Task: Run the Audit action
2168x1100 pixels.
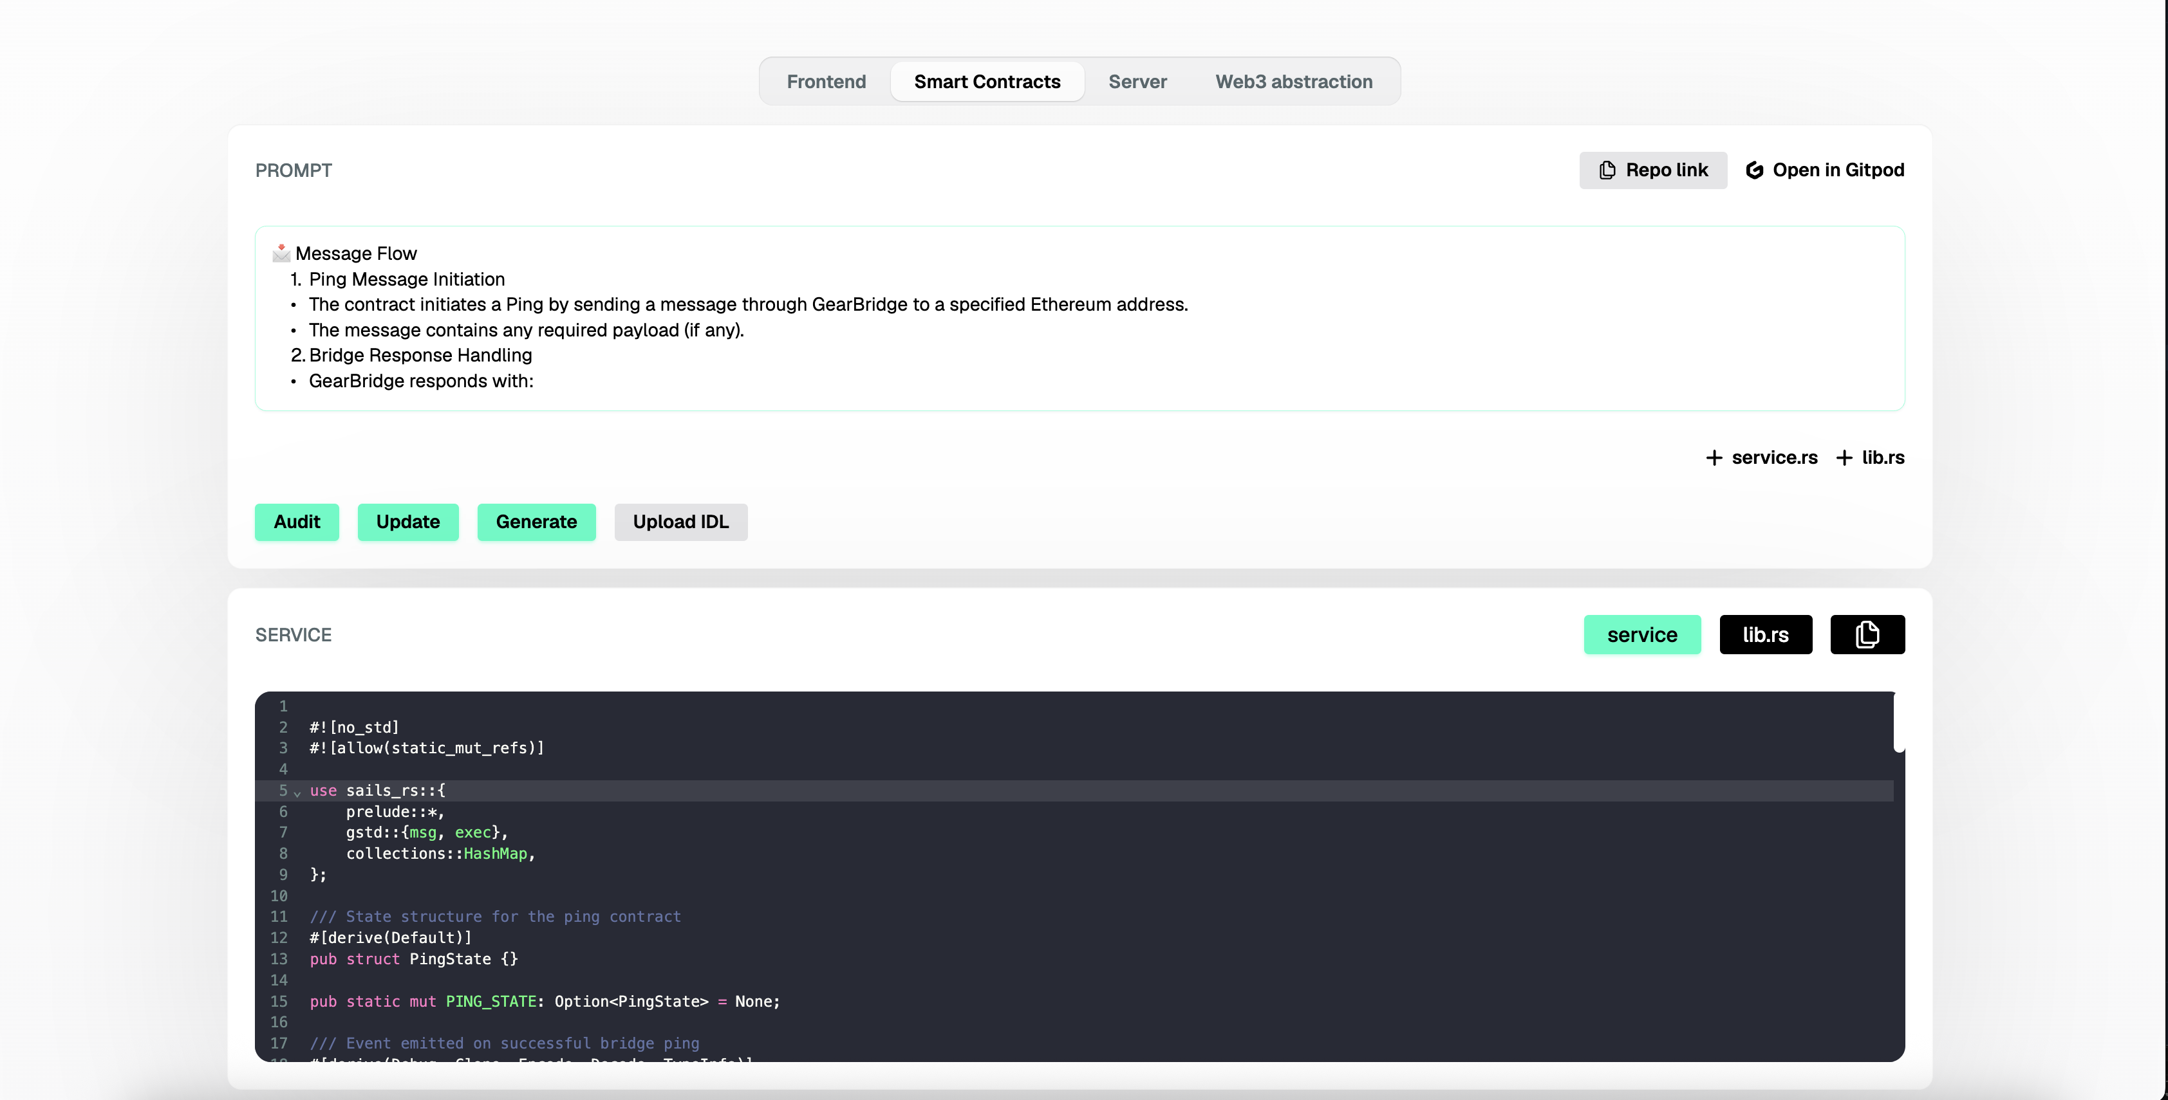Action: click(297, 522)
